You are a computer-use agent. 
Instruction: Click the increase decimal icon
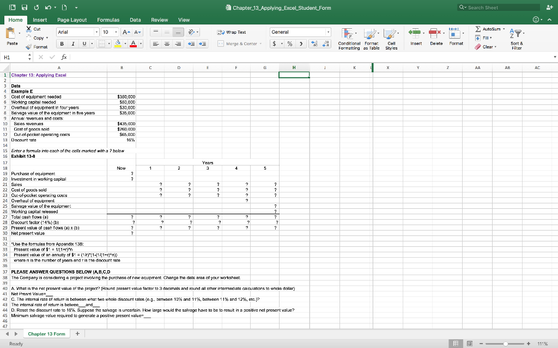pos(315,43)
